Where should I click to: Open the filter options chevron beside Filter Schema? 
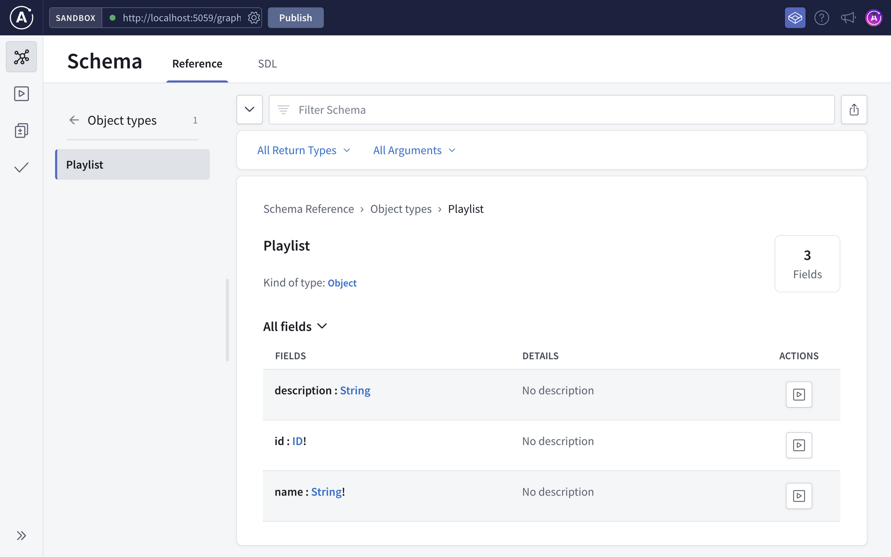click(249, 110)
